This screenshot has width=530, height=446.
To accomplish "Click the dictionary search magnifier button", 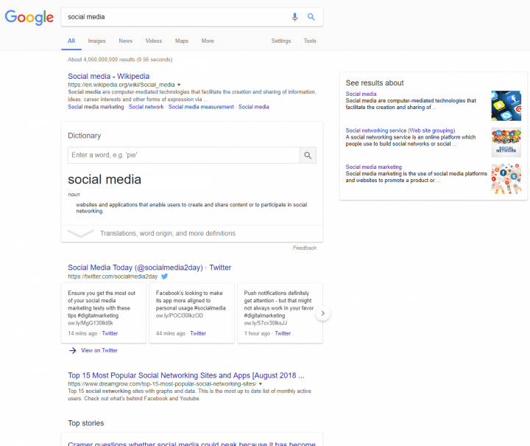I will pyautogui.click(x=308, y=156).
